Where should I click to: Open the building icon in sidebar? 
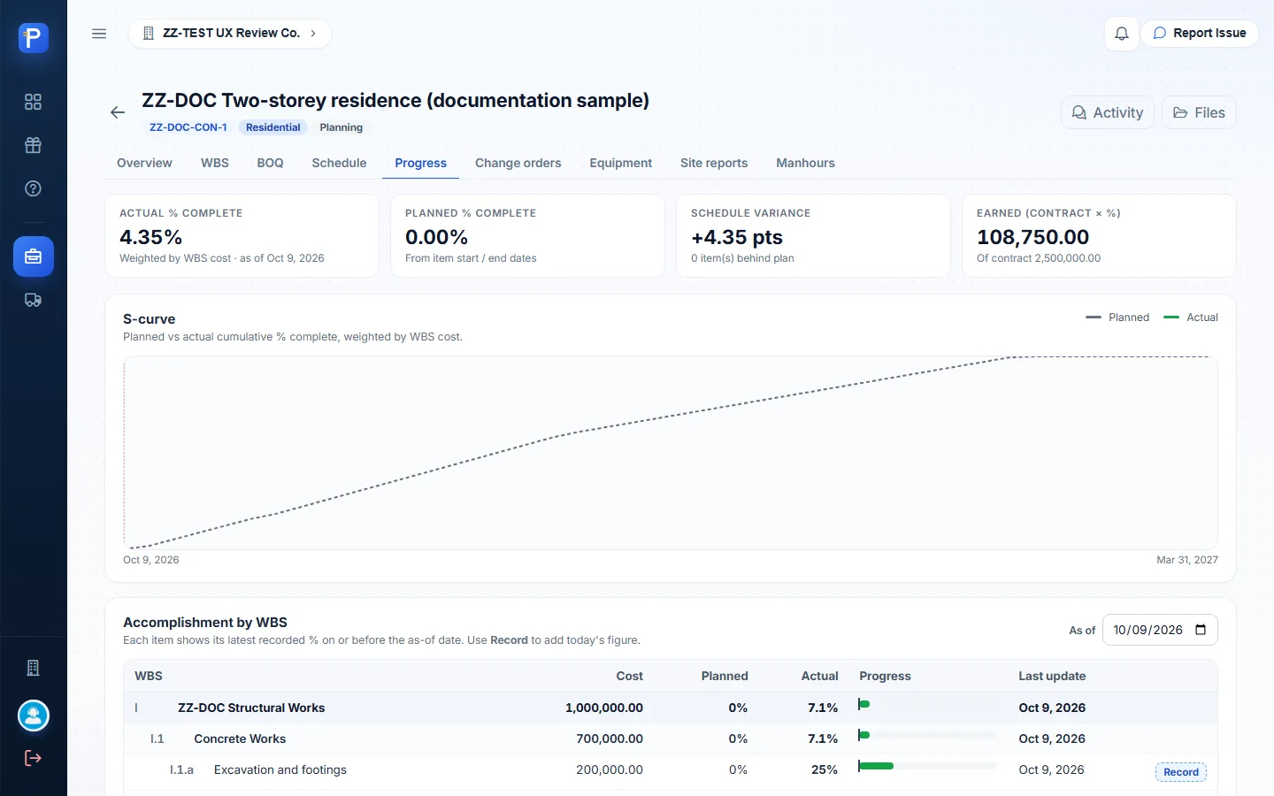(34, 668)
